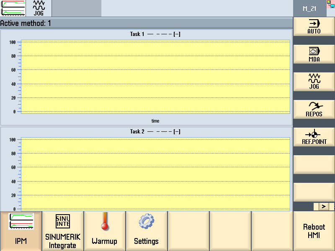Image resolution: width=335 pixels, height=251 pixels.
Task: Open Settings with the gear icon
Action: tap(146, 231)
